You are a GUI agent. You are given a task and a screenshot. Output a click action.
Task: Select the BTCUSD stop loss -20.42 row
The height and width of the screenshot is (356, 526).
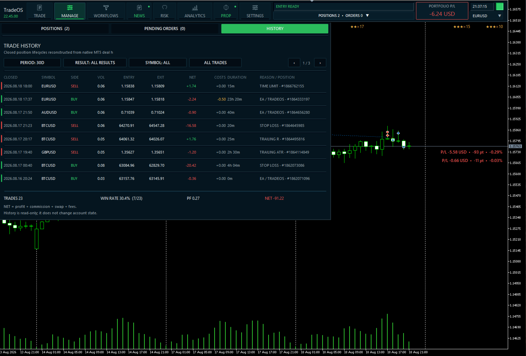[164, 165]
